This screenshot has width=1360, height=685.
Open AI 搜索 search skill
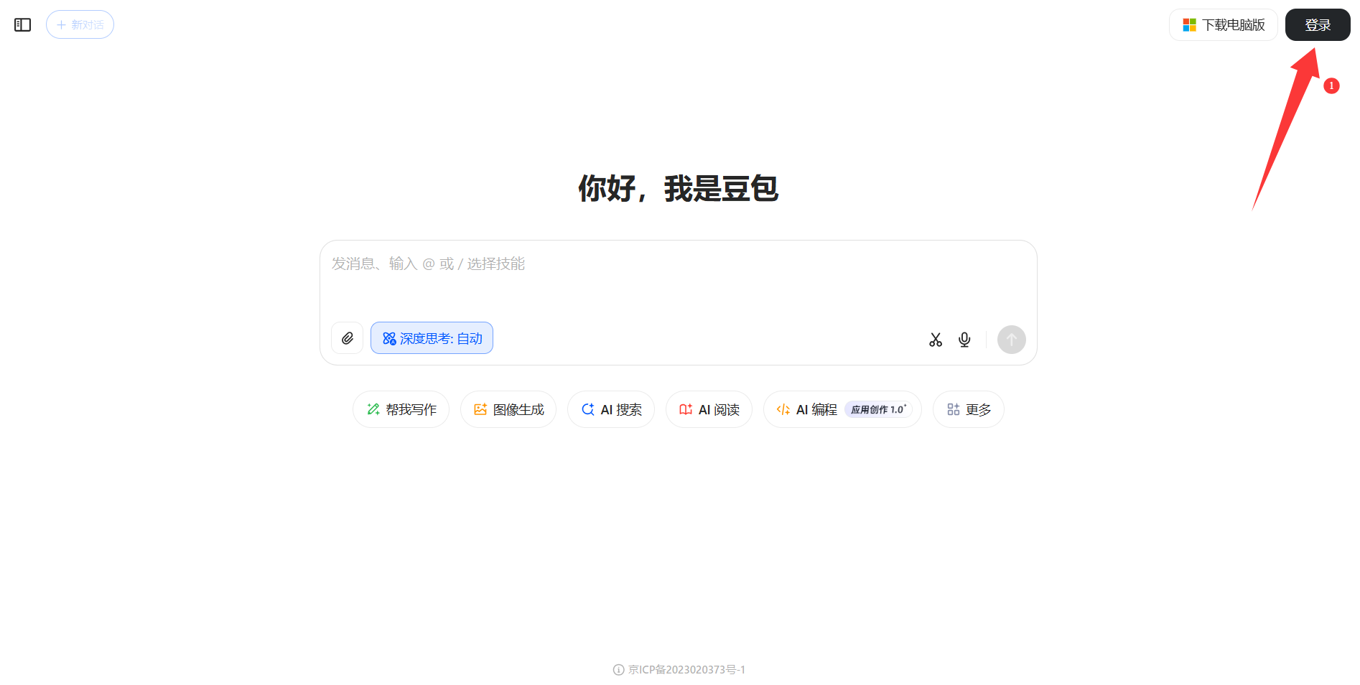pos(611,409)
